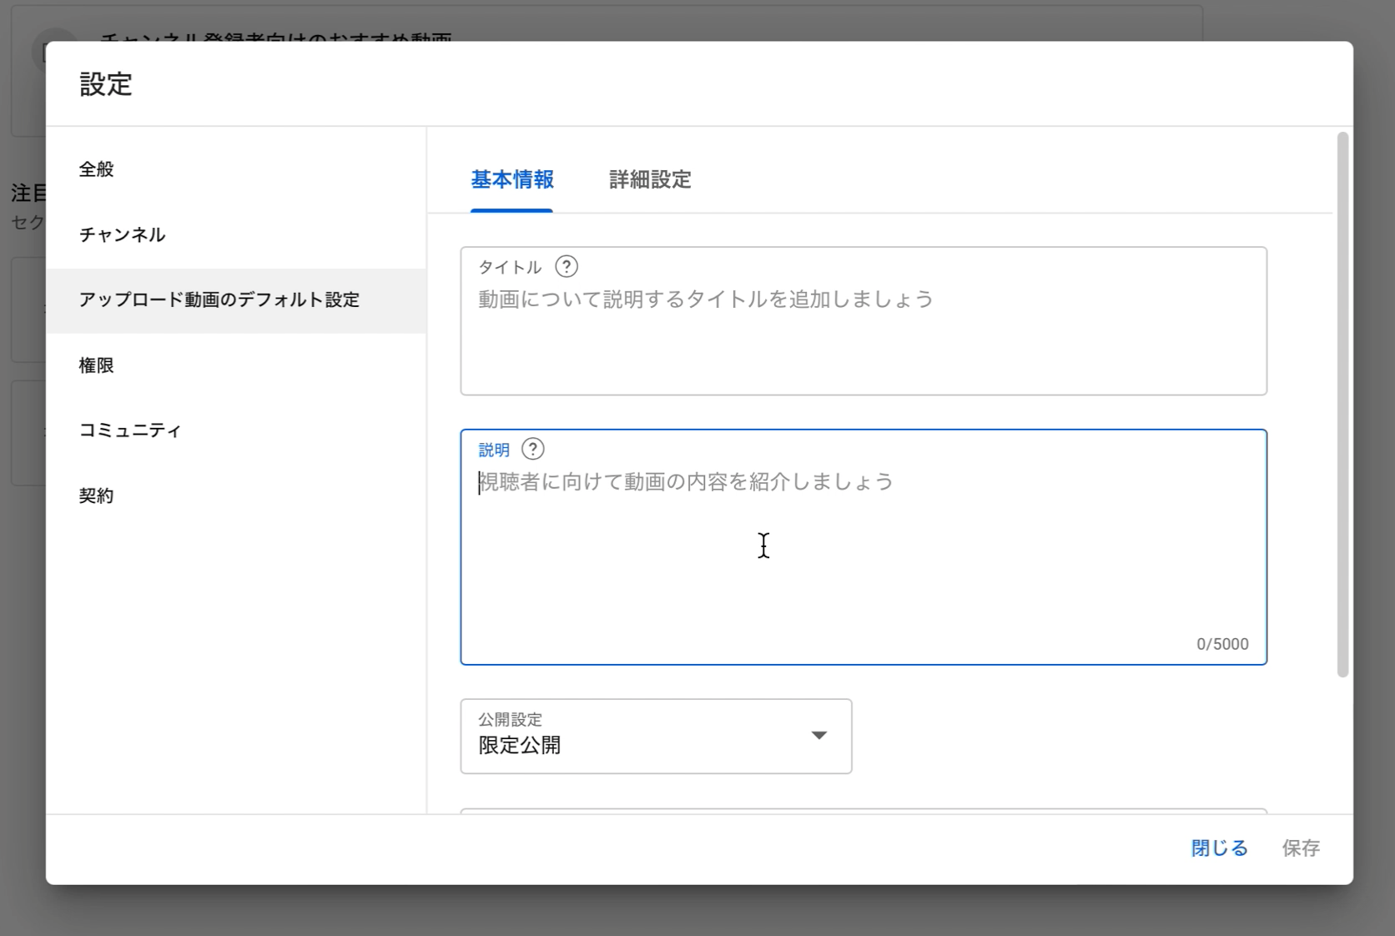This screenshot has width=1395, height=936.
Task: Select the 基本情報 tab
Action: 512,180
